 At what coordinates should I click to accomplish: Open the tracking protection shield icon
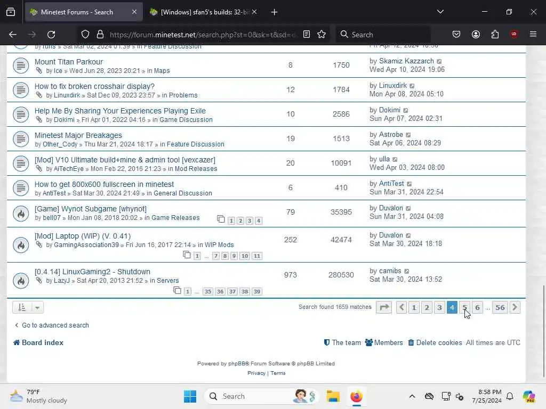click(x=85, y=35)
